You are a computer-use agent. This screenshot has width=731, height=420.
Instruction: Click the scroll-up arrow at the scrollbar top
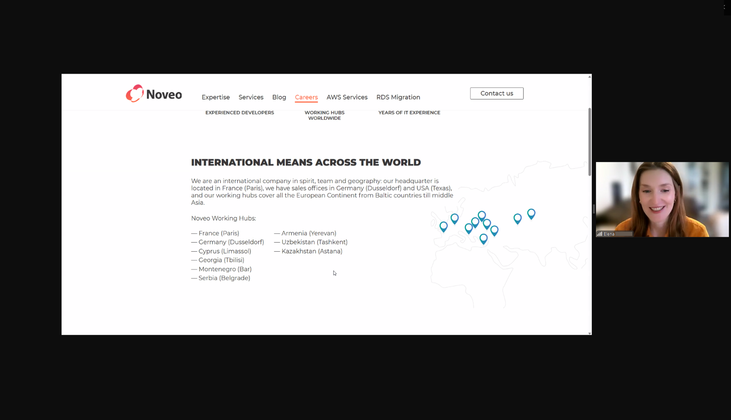point(589,76)
